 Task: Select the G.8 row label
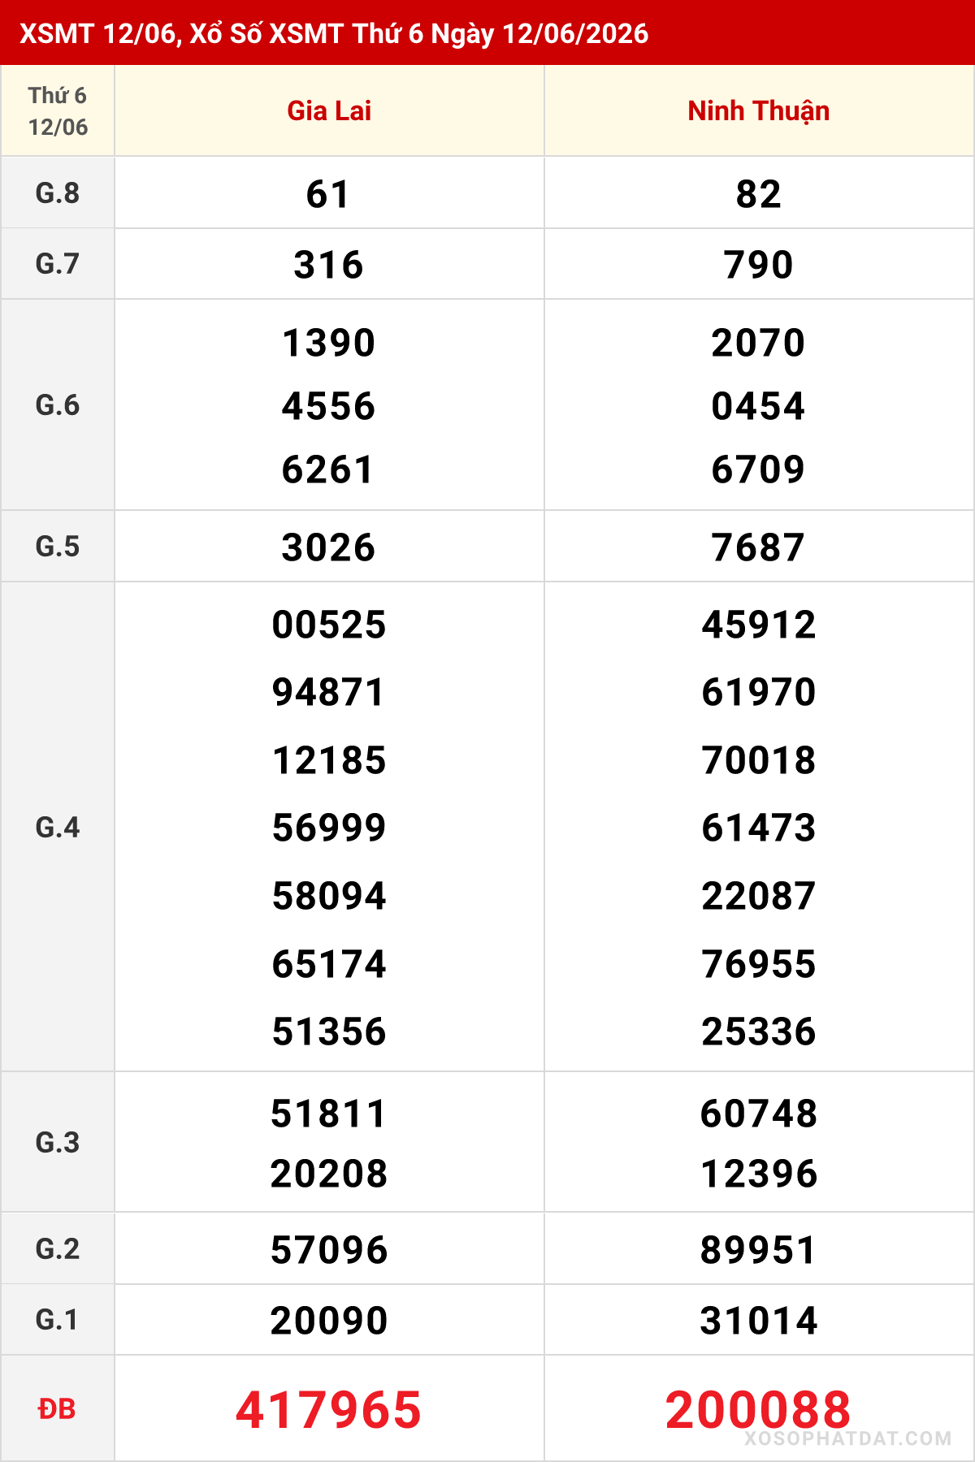[x=58, y=192]
